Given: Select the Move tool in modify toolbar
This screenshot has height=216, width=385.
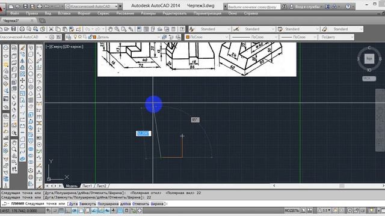Looking at the screenshot, I should click(22, 80).
